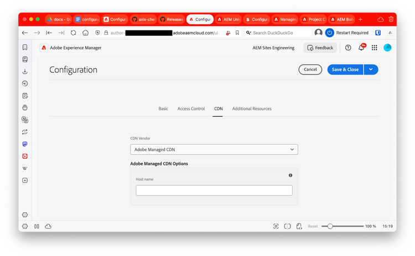The height and width of the screenshot is (256, 415).
Task: Open the user profile avatar
Action: pyautogui.click(x=387, y=48)
